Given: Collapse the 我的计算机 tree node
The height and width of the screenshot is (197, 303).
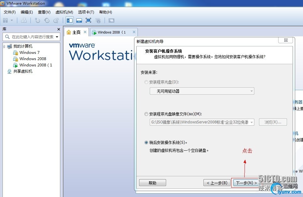Looking at the screenshot, I should [x=4, y=46].
